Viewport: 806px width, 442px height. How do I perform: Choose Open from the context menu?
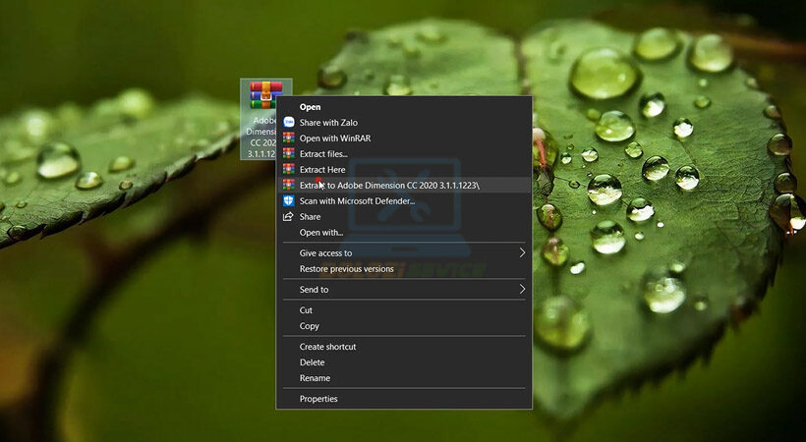(x=404, y=107)
